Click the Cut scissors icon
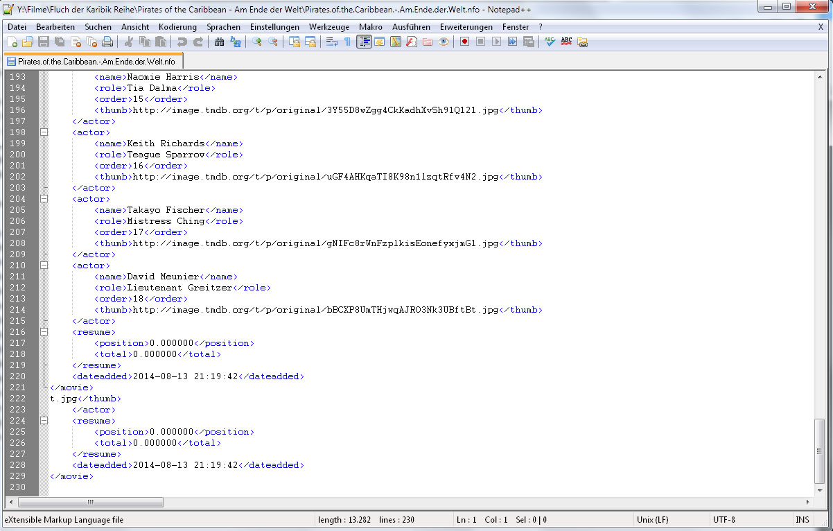The height and width of the screenshot is (531, 833). [x=129, y=42]
